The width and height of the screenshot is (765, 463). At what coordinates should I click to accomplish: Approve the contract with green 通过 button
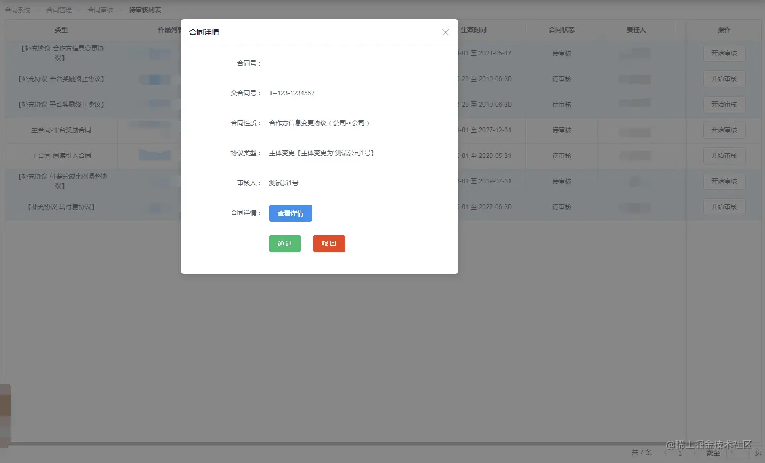pos(285,244)
